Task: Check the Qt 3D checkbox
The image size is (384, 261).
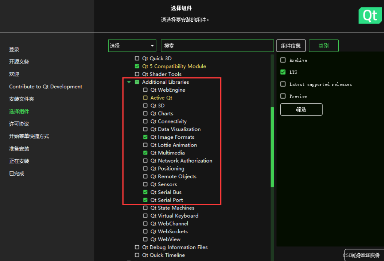Action: point(145,105)
